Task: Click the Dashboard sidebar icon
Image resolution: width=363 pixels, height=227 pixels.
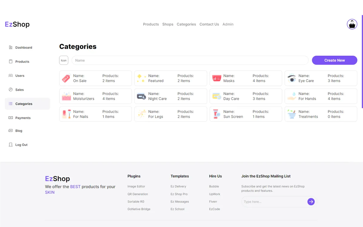Action: click(11, 47)
